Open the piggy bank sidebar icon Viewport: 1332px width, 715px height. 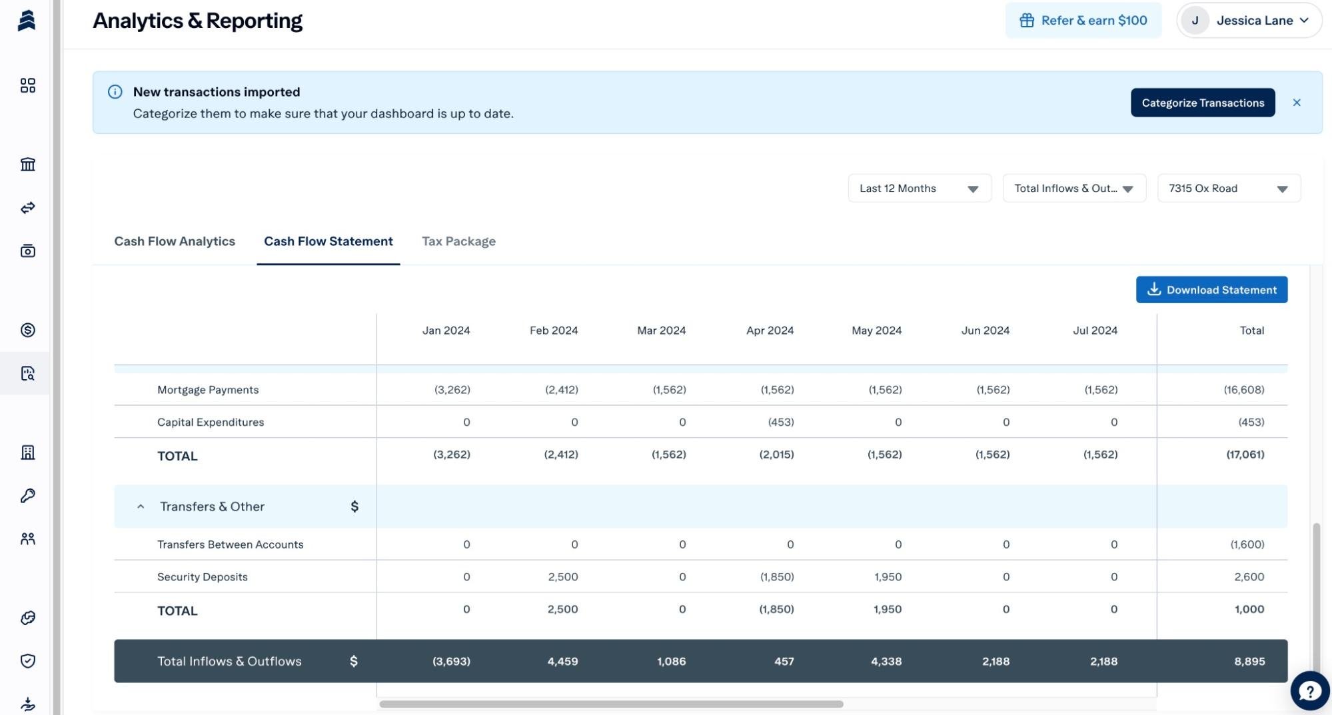[x=27, y=618]
